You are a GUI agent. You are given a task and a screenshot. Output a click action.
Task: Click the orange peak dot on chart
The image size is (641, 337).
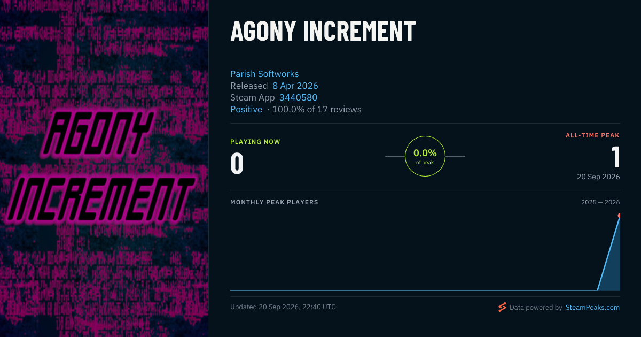pos(619,216)
